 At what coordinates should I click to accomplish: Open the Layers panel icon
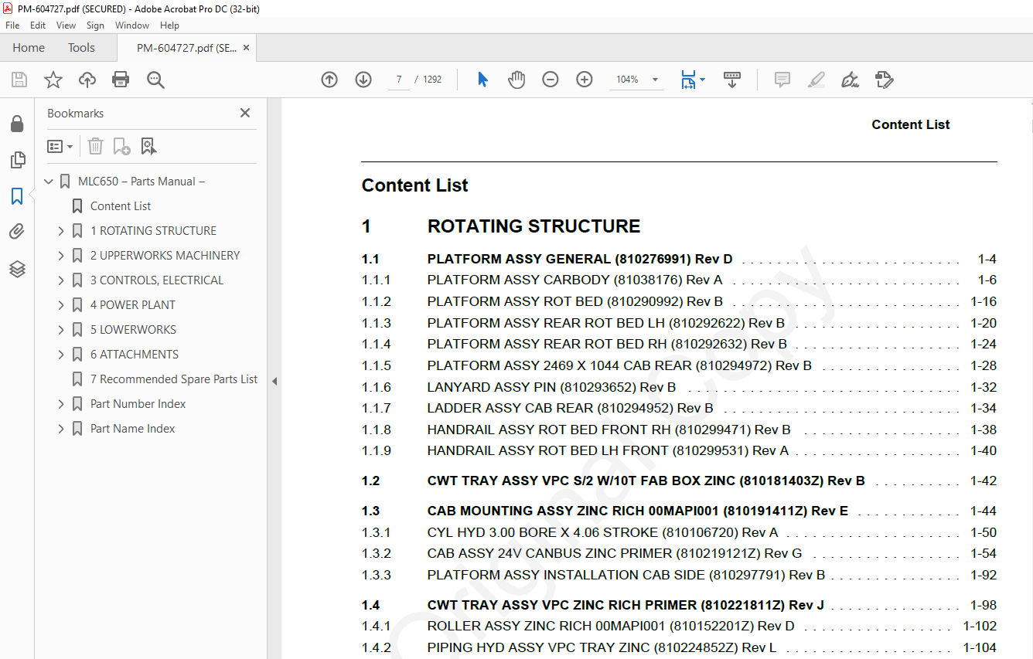17,269
